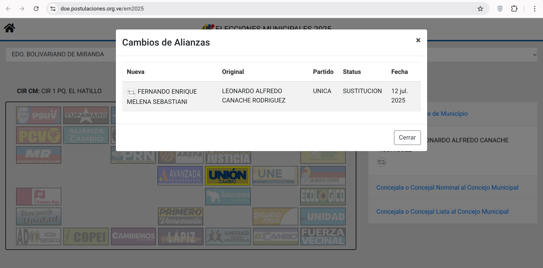543x268 pixels.
Task: Open Concejala o Concejal Nominal link
Action: 447,188
